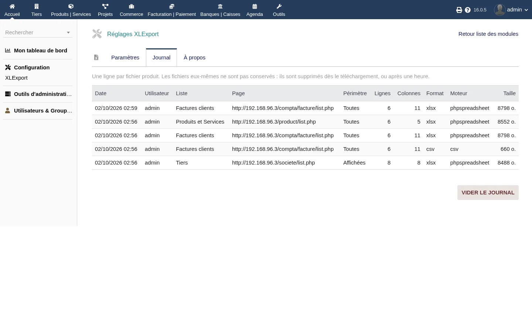532x332 pixels.
Task: Open Facturation | Paiement coins icon
Action: coord(172,6)
